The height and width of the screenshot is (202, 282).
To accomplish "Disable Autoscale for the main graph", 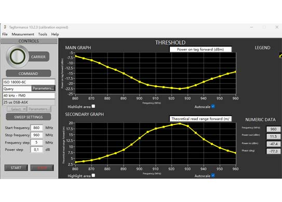I will point(213,106).
